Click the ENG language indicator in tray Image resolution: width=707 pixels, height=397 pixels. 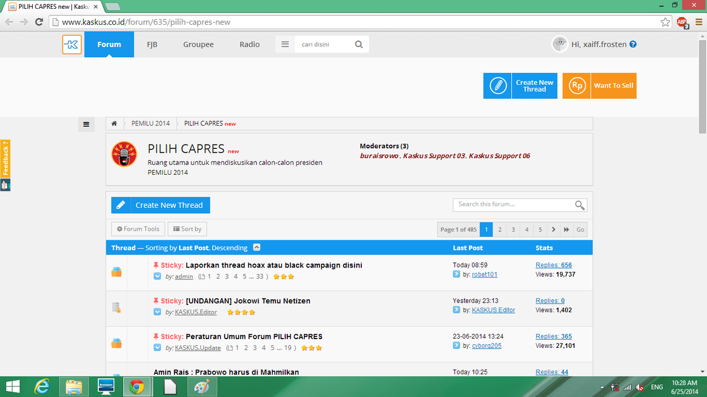[657, 387]
